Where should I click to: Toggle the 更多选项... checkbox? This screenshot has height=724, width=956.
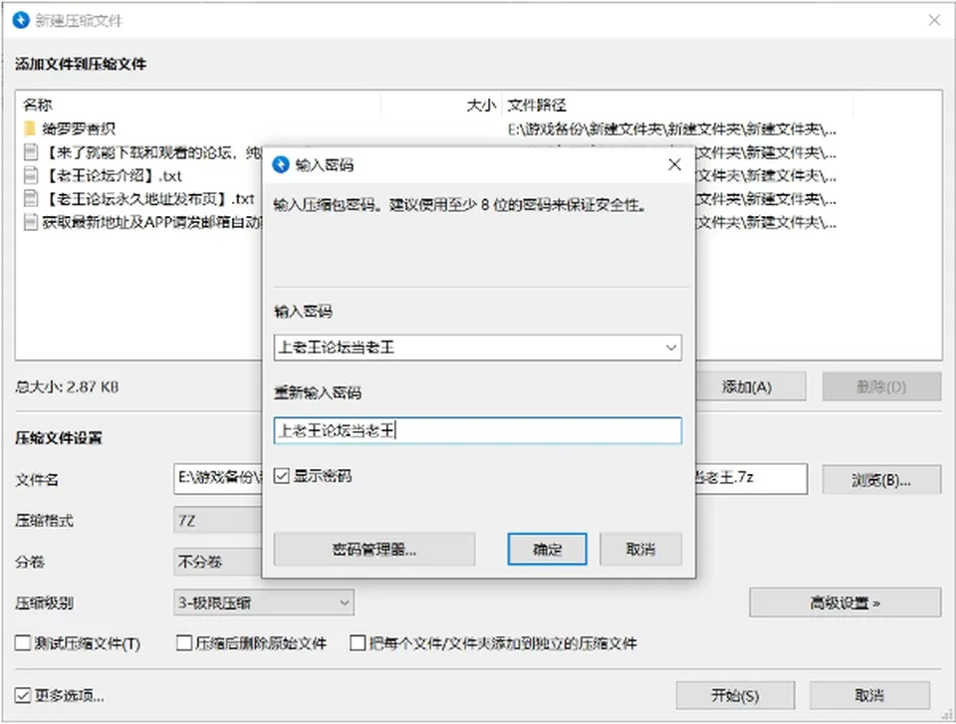23,695
